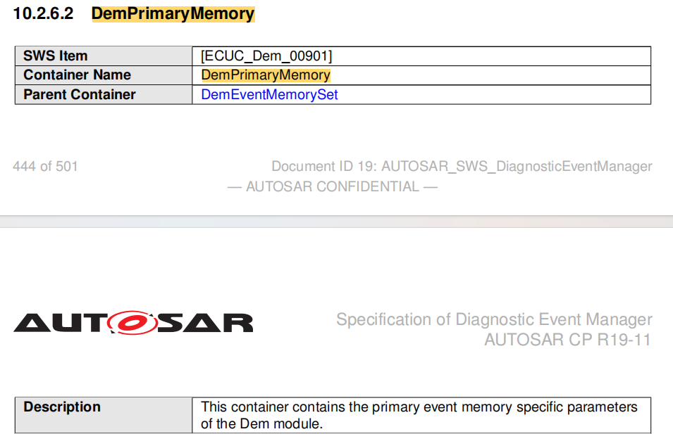
Task: Select the Document ID 19 footer text
Action: click(462, 166)
